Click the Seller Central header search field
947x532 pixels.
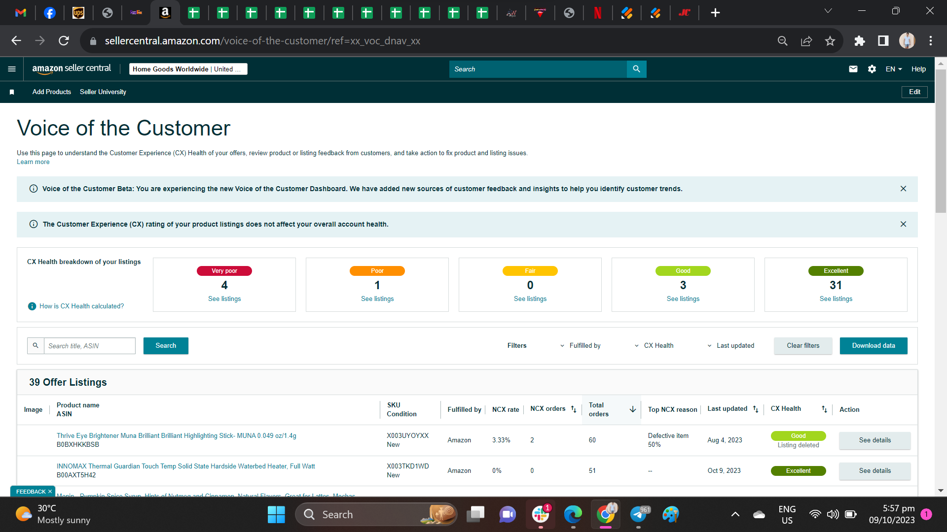[538, 69]
